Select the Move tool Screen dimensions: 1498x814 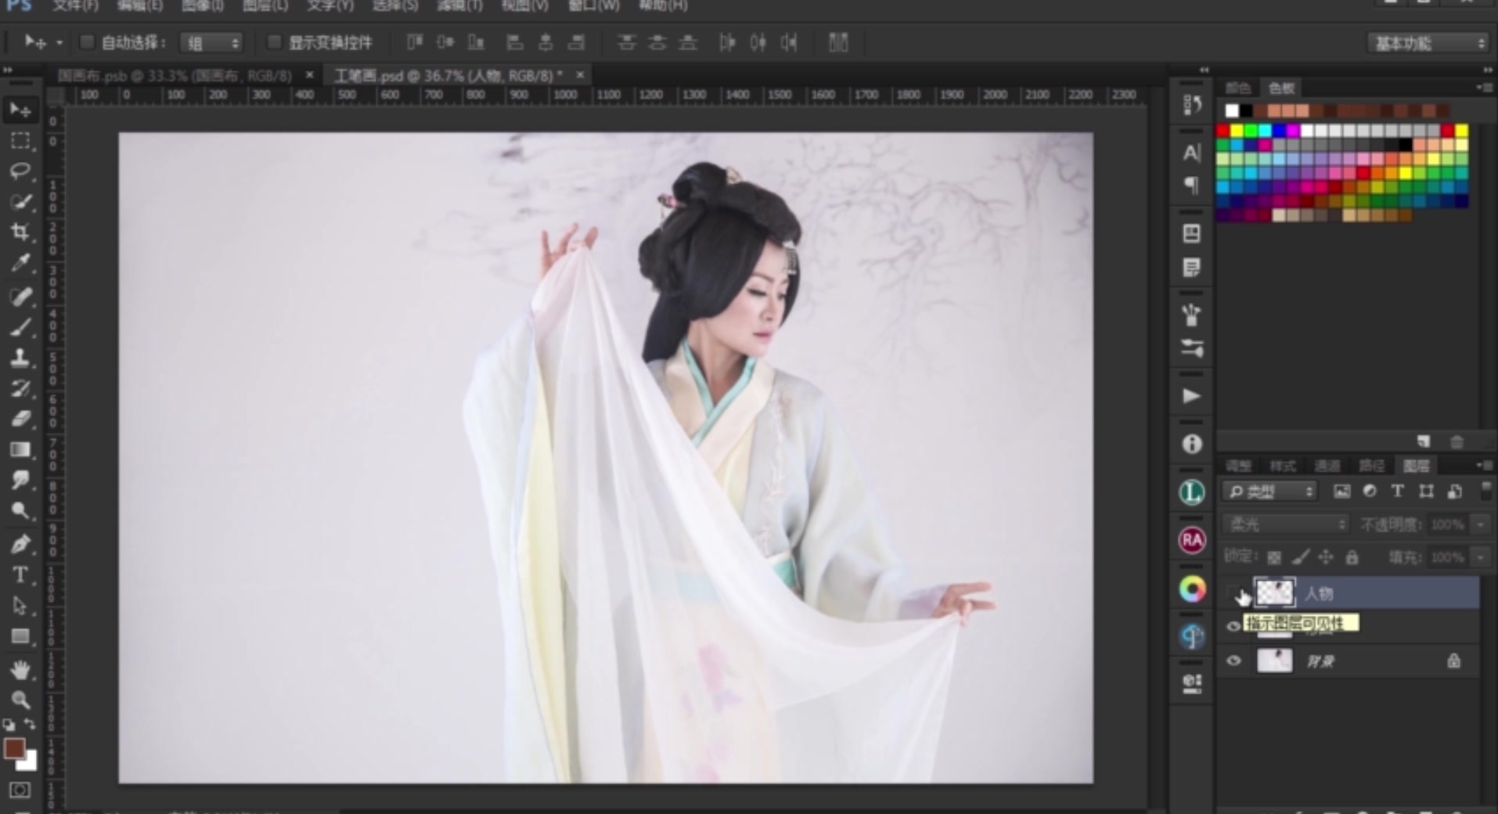point(20,110)
